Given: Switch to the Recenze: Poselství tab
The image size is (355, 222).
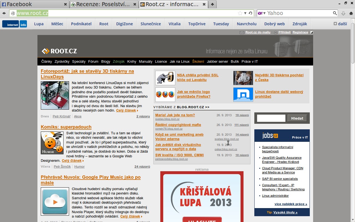Looking at the screenshot, I should tap(104, 4).
